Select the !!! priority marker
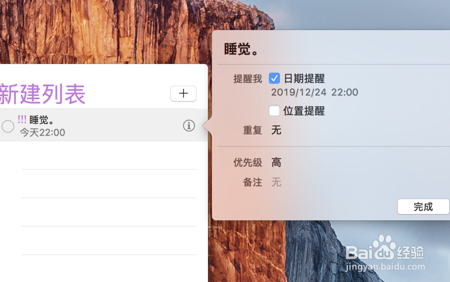 point(22,119)
